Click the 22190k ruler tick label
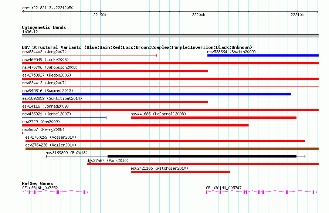 coord(100,15)
